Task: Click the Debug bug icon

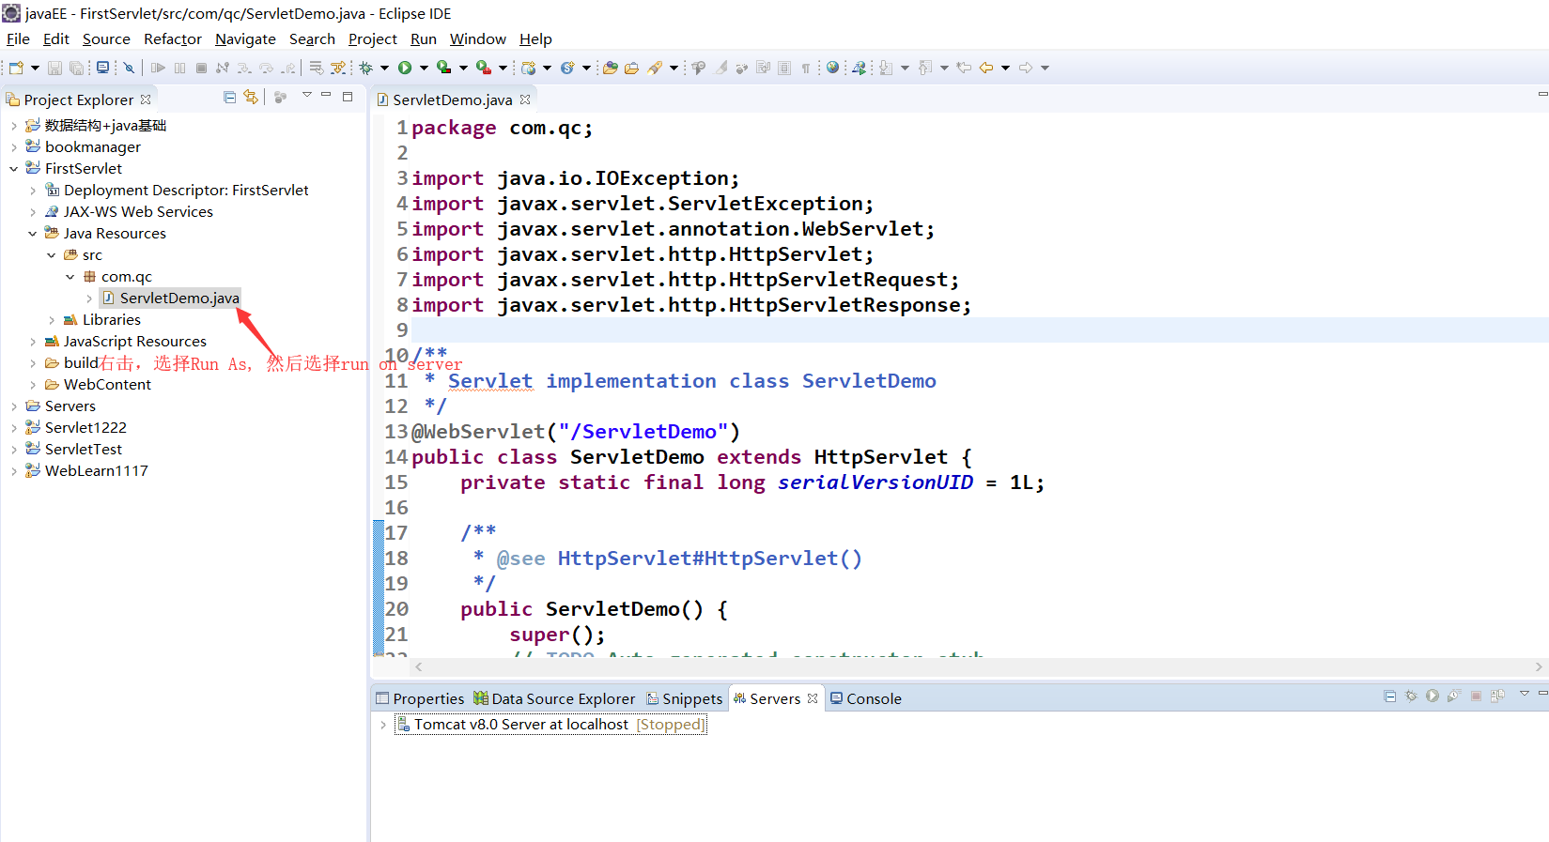Action: (x=366, y=68)
